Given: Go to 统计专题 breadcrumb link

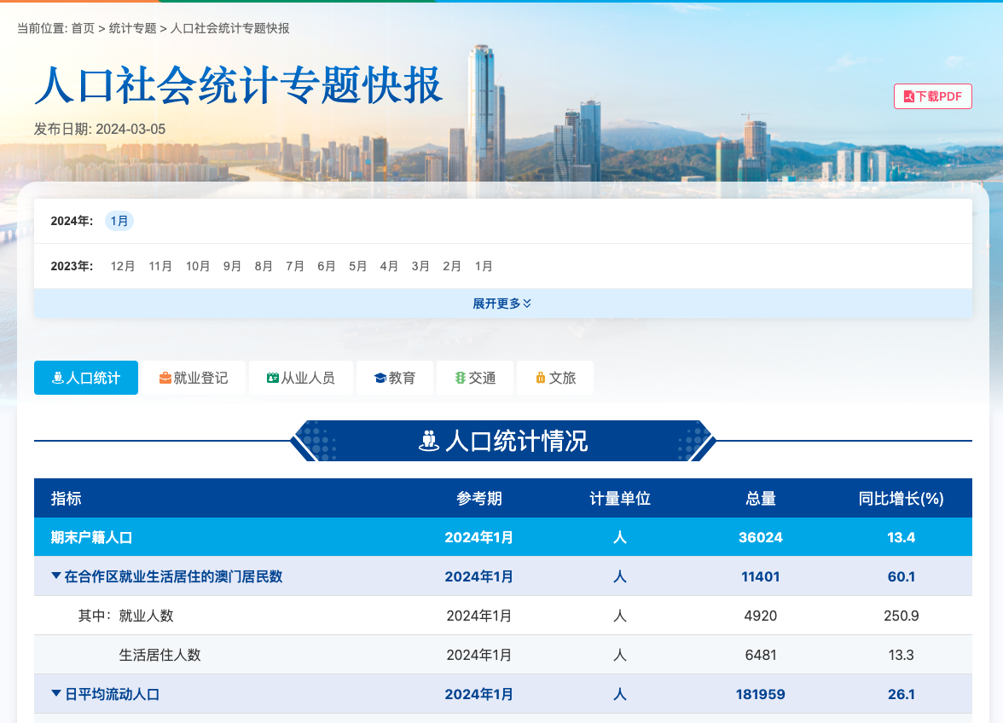Looking at the screenshot, I should pyautogui.click(x=132, y=28).
